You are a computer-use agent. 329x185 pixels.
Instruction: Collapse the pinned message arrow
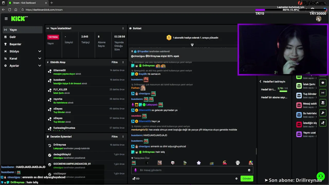coord(192,45)
